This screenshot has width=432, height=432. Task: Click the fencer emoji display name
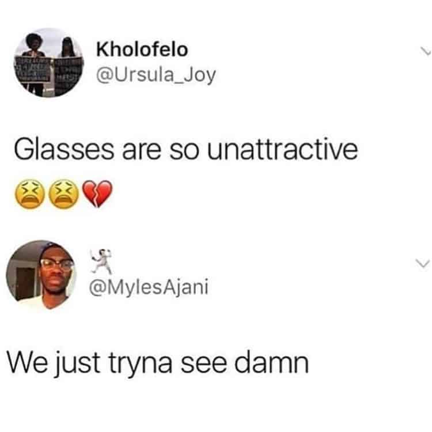(x=101, y=261)
